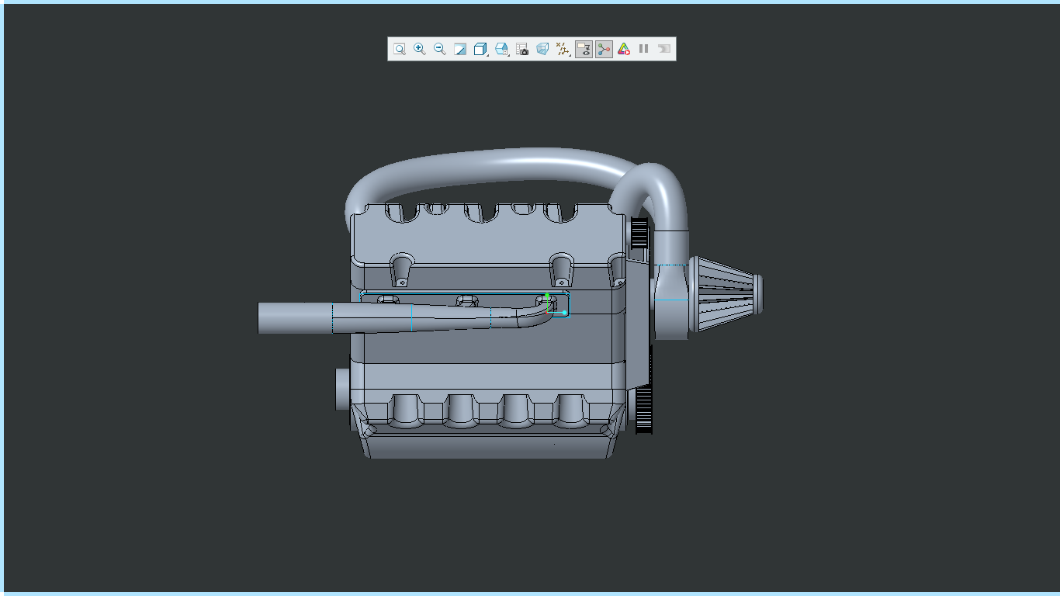Click the Refit view icon
The height and width of the screenshot is (596, 1060).
coord(399,49)
